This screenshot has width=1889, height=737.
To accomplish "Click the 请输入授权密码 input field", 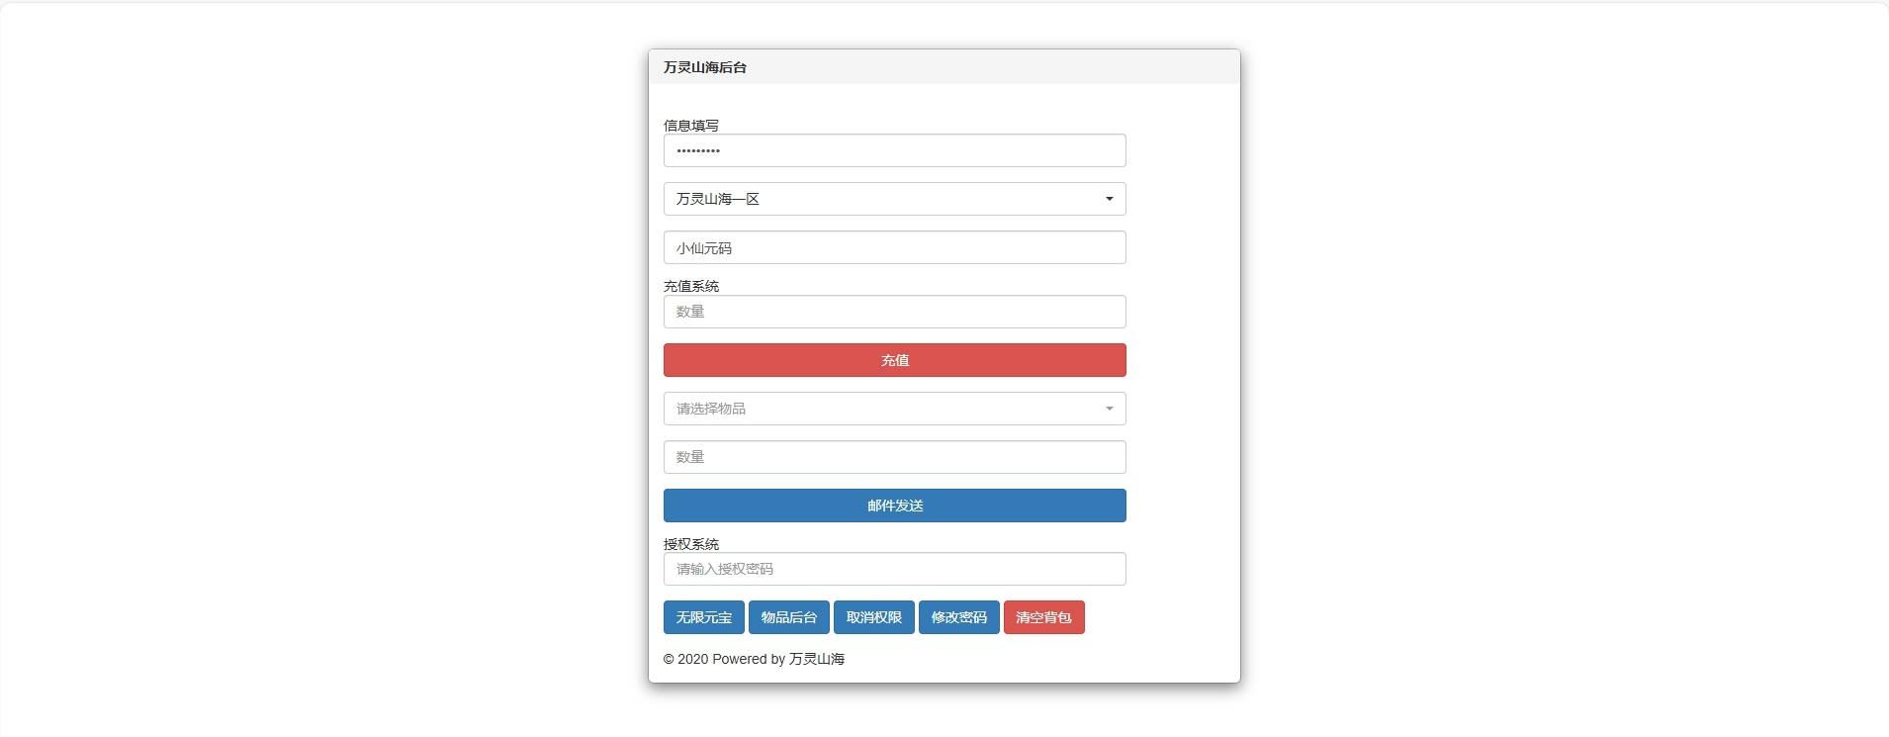I will [894, 569].
